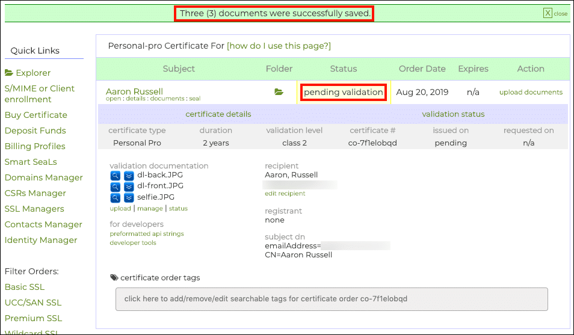Viewport: 574px width, 335px height.
Task: Open the manage link under validation documentation
Action: (x=150, y=209)
